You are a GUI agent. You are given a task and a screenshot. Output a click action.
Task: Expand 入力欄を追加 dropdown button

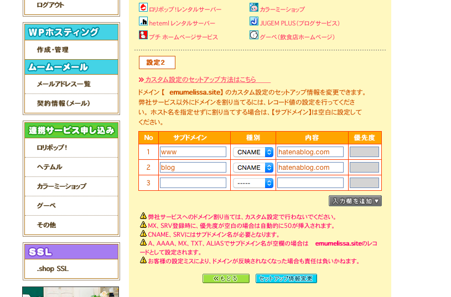(355, 201)
